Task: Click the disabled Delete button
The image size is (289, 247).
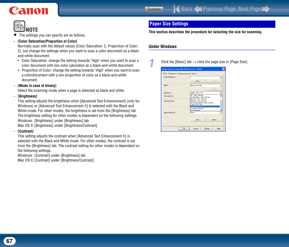Action: tap(214, 81)
